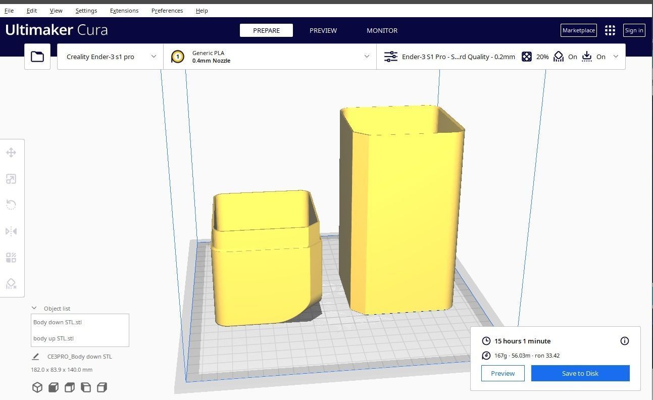
Task: Click the print settings sliders icon
Action: tap(391, 57)
